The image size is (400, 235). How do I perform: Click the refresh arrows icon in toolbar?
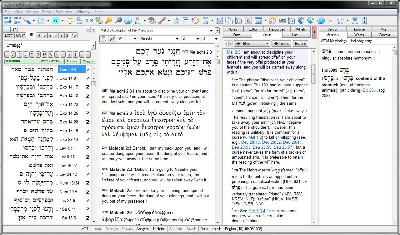pyautogui.click(x=272, y=21)
